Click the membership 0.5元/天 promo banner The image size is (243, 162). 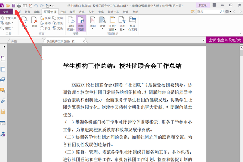tap(224, 40)
